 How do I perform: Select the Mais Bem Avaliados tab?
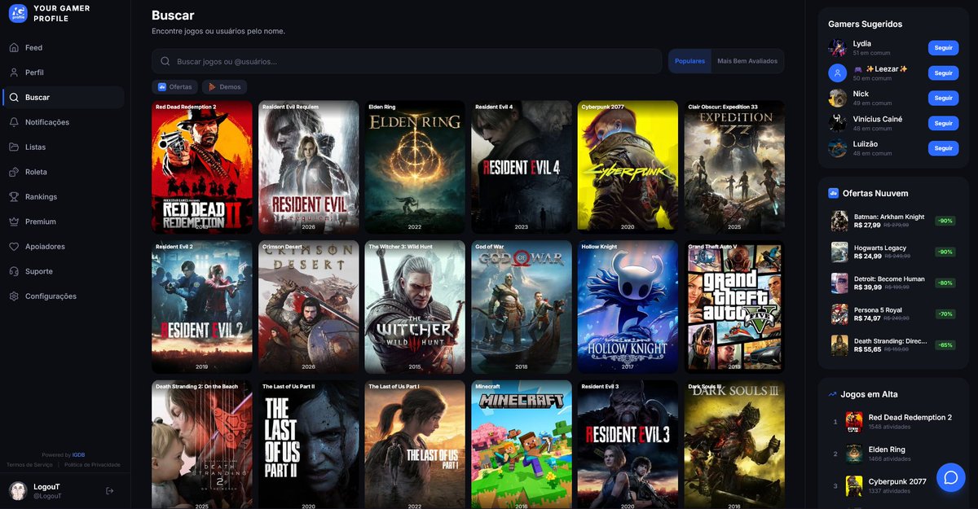click(747, 61)
